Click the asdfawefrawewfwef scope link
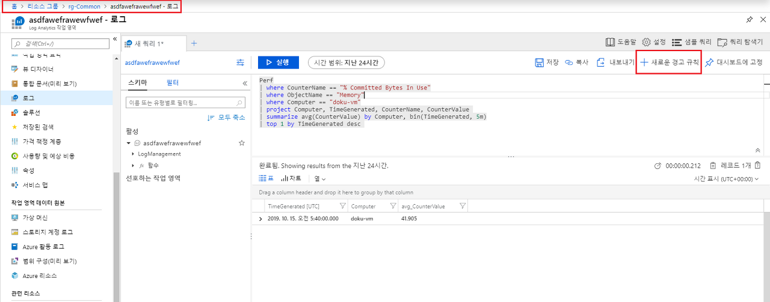The width and height of the screenshot is (770, 302). click(152, 62)
